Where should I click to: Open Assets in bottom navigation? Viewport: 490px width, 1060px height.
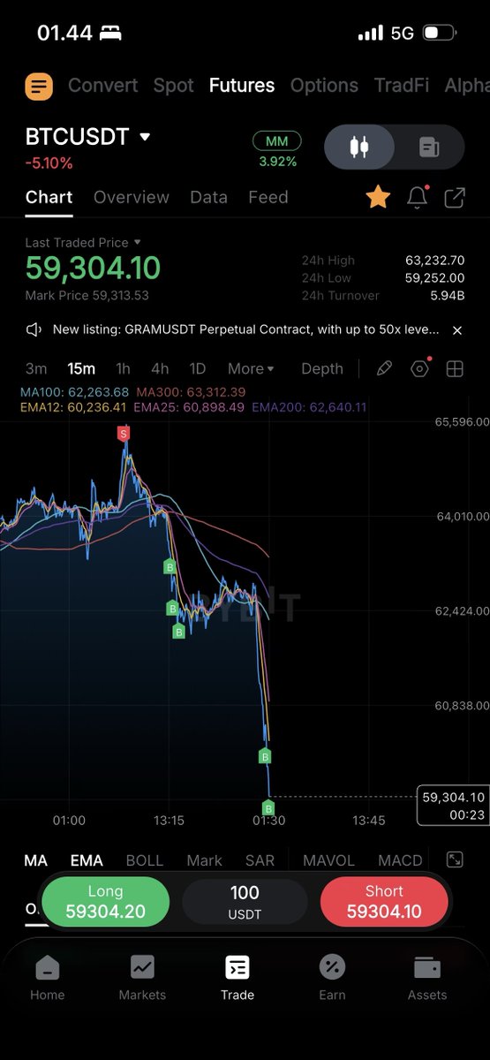pyautogui.click(x=427, y=978)
